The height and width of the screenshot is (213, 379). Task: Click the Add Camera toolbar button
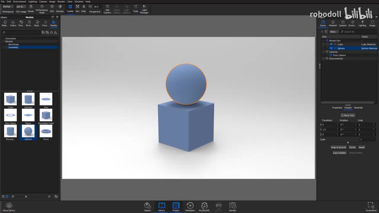[x=107, y=9]
